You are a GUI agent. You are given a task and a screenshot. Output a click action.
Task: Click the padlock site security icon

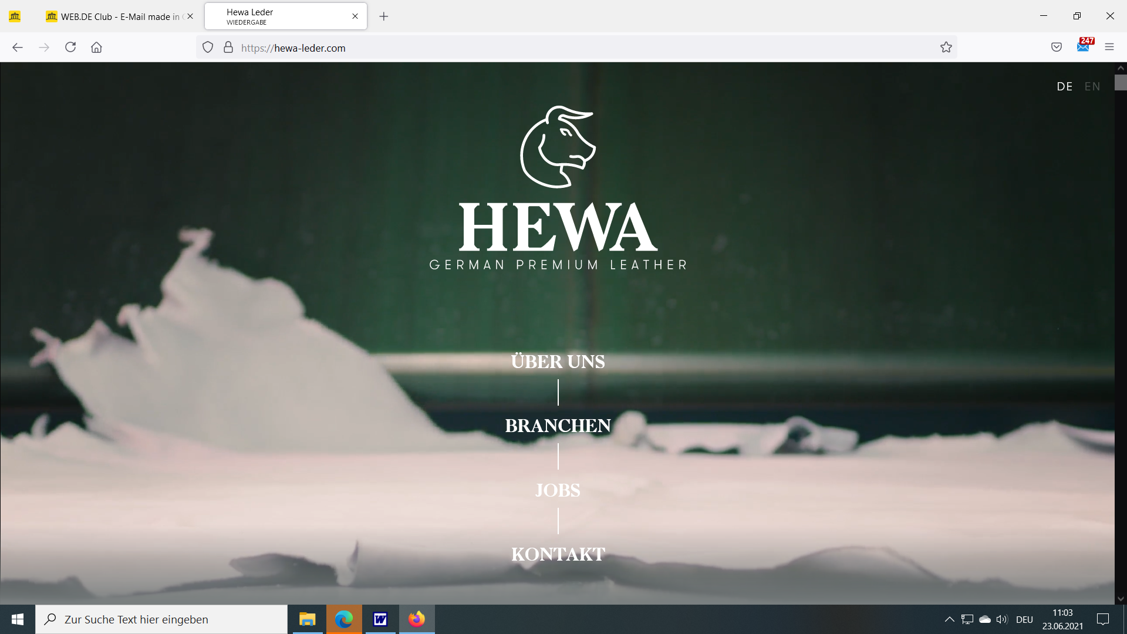(x=228, y=48)
